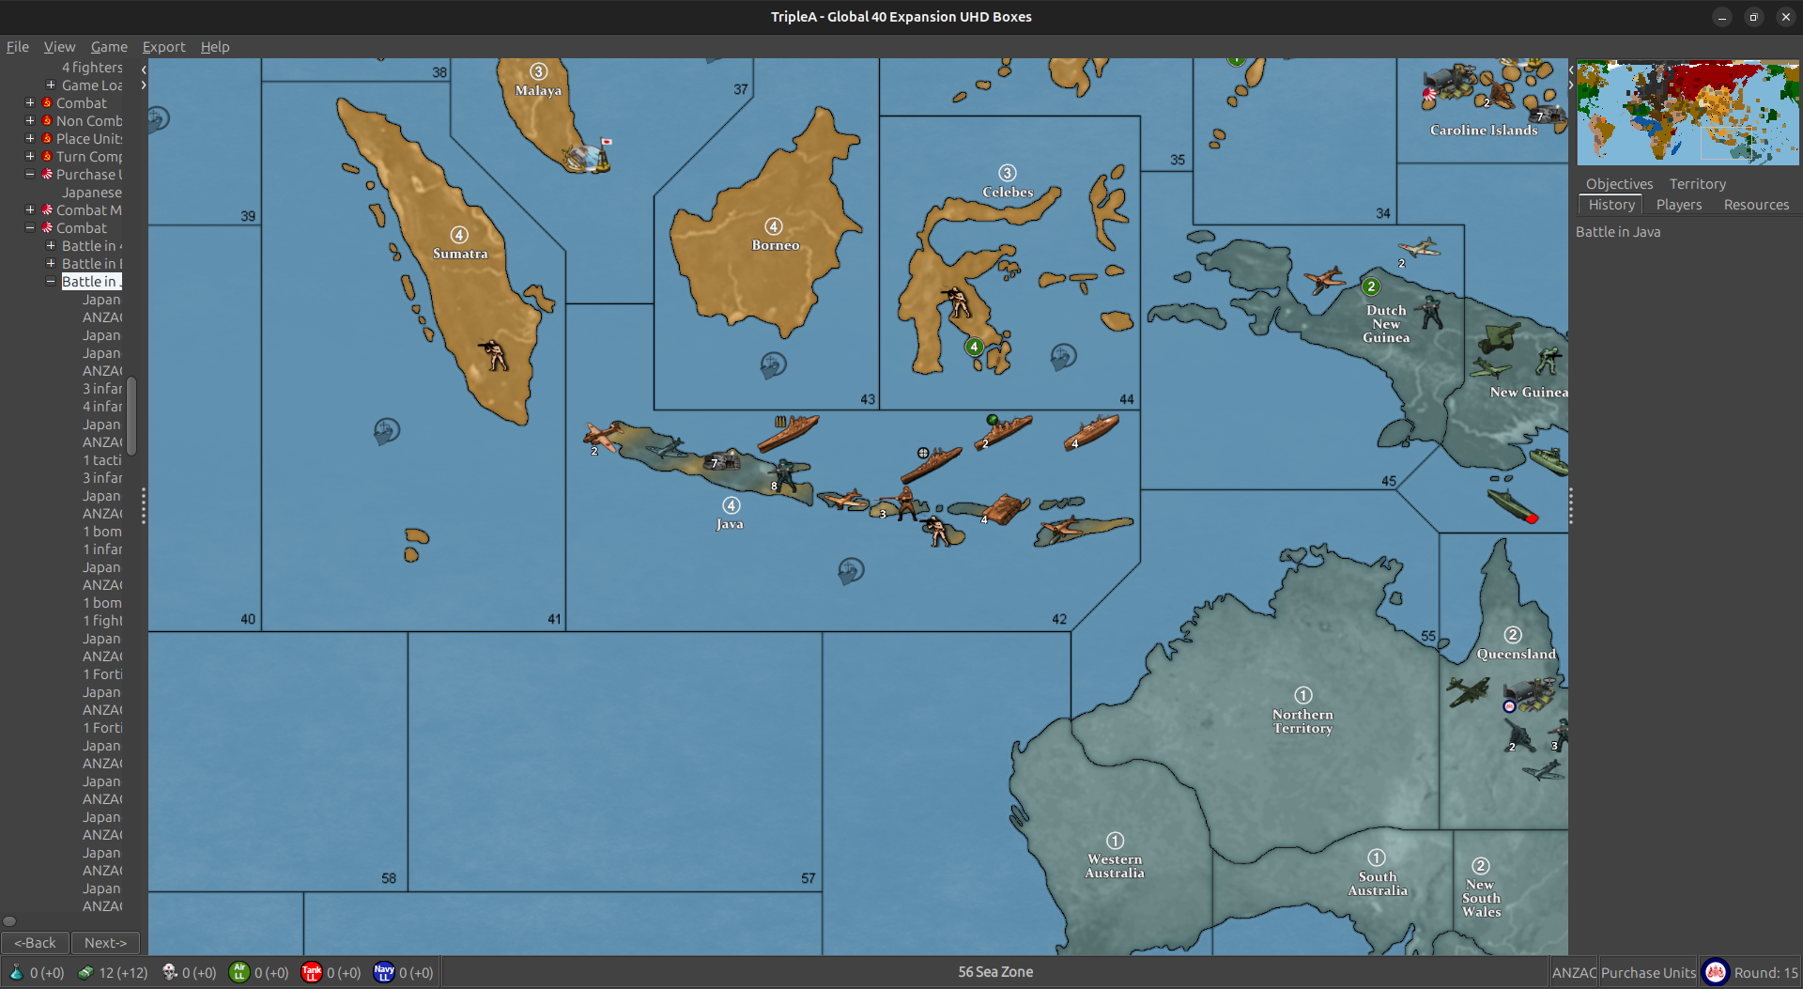
Task: Click the world minimap thumbnail
Action: (1687, 113)
